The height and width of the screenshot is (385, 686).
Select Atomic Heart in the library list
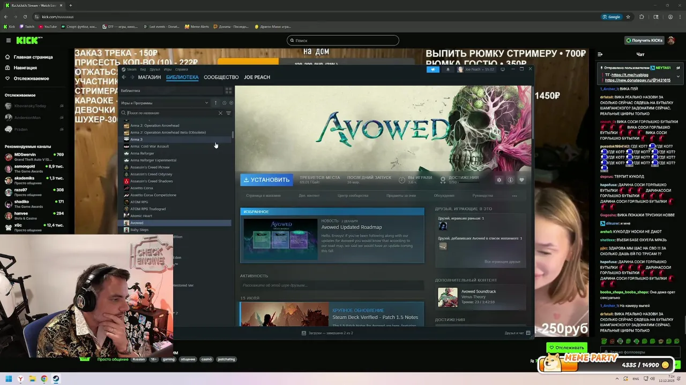(174, 215)
